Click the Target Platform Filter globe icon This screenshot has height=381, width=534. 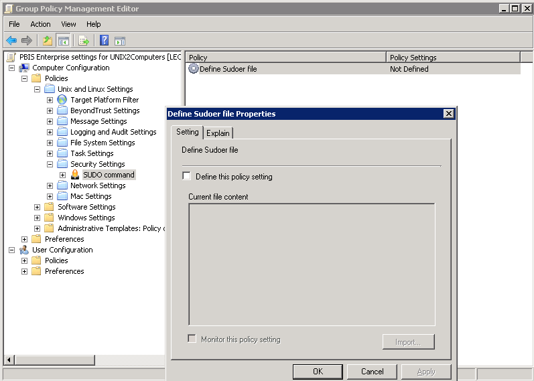(x=62, y=100)
